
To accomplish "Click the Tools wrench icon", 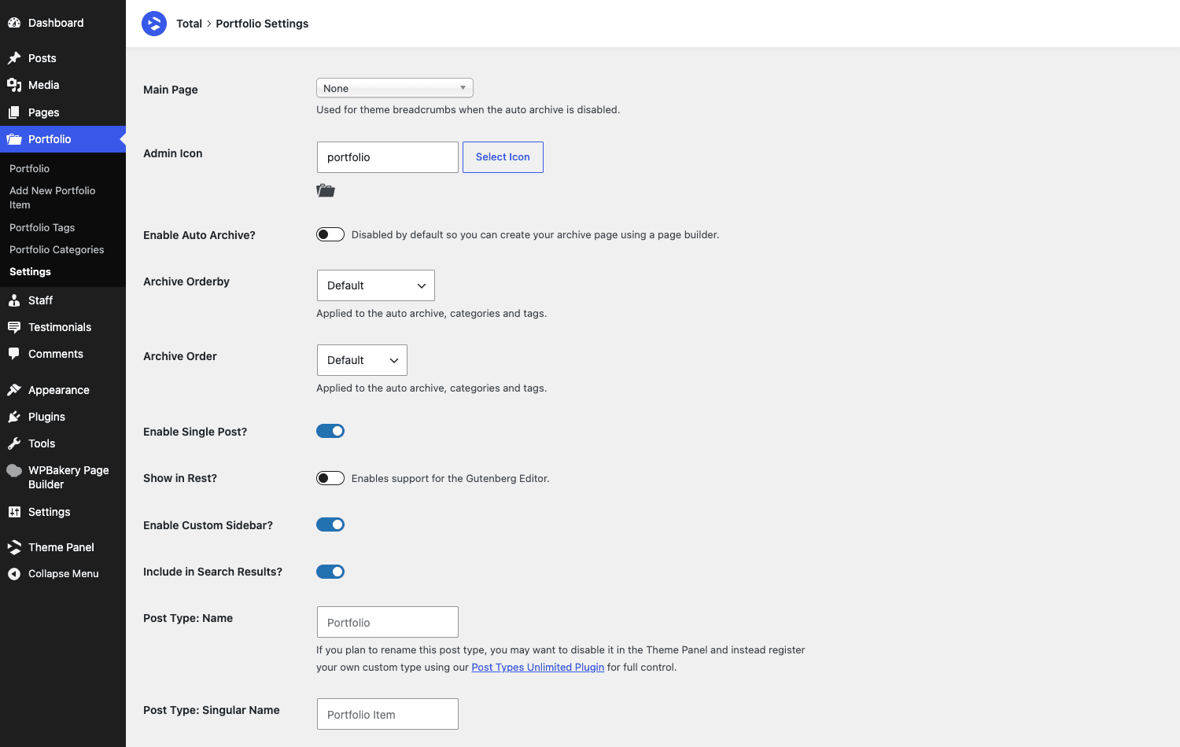I will tap(14, 443).
